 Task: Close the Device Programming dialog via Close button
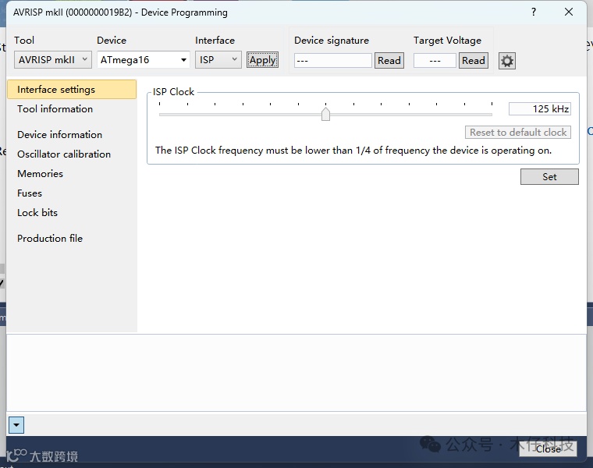coord(548,448)
